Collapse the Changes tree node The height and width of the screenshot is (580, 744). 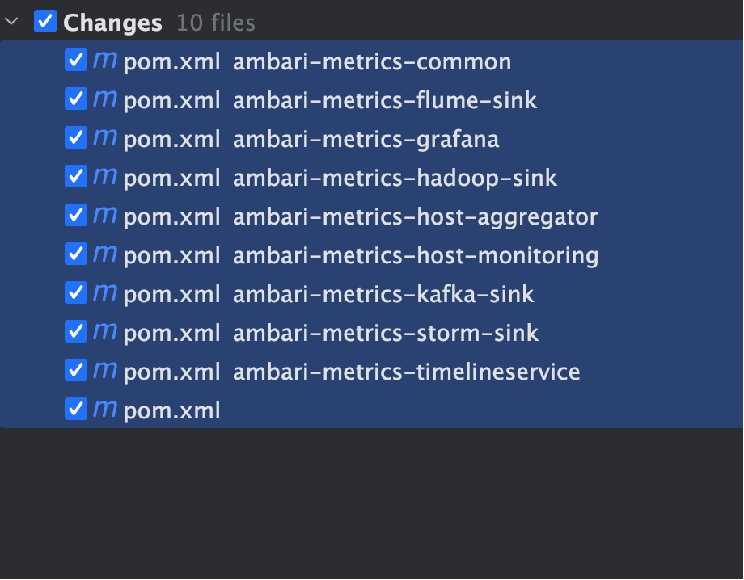tap(11, 22)
